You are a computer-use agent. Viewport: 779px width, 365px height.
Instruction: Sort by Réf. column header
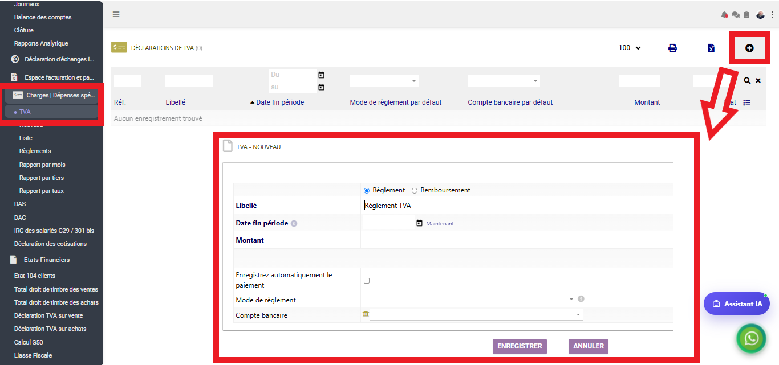pos(120,102)
